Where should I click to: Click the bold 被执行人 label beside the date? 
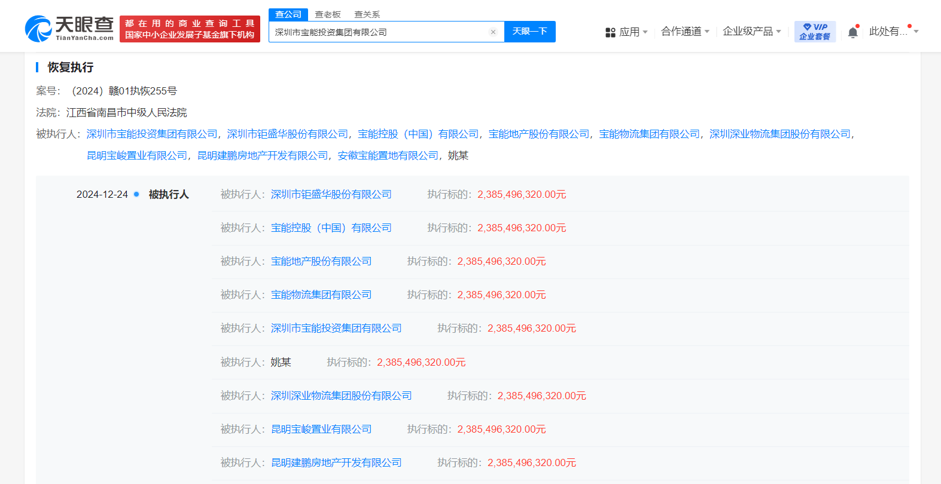169,194
